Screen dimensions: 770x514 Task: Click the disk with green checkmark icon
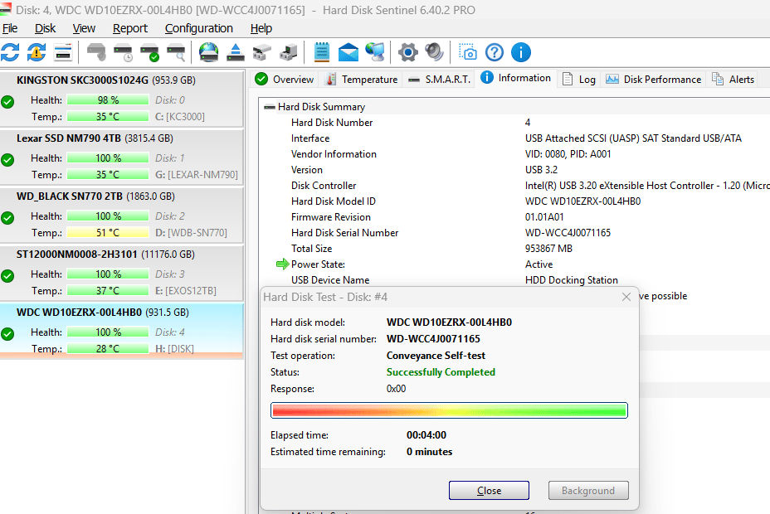(x=149, y=52)
